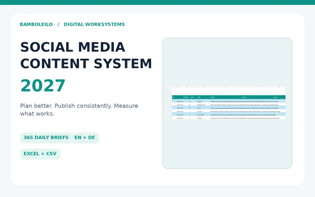This screenshot has height=197, width=315.
Task: Click the 'Plan better. Publish consistently' tagline
Action: click(x=79, y=110)
